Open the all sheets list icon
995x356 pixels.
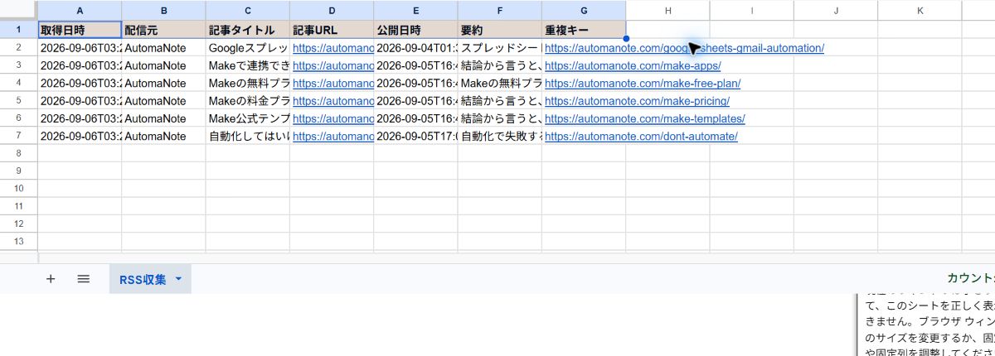point(83,279)
